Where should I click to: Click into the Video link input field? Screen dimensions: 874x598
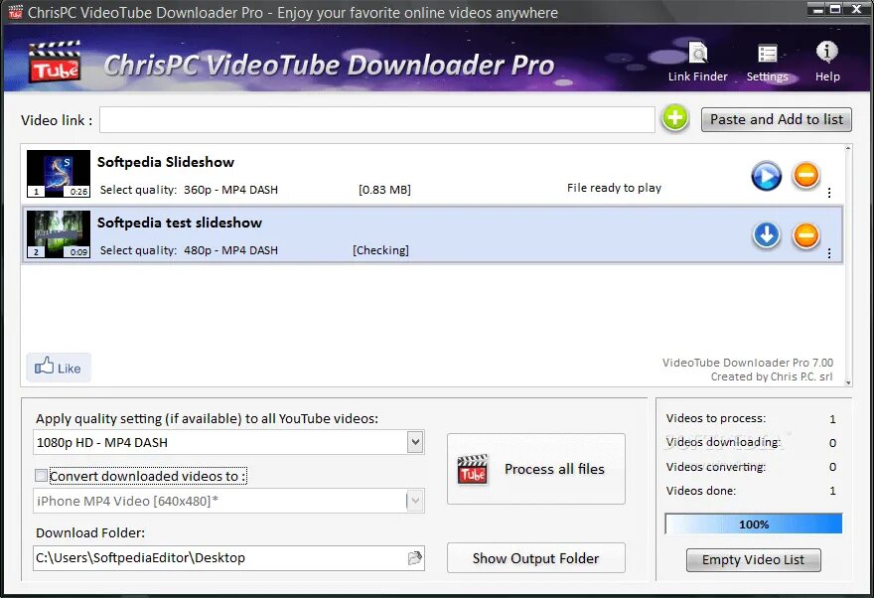(x=376, y=119)
